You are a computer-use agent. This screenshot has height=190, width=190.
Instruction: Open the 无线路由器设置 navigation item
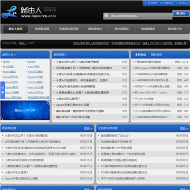[x=69, y=29]
